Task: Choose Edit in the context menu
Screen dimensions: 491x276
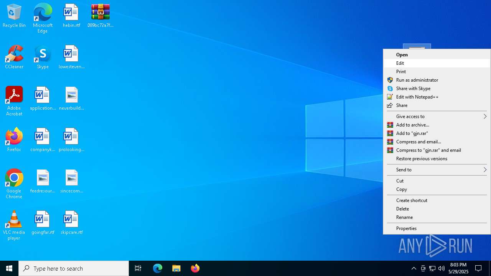Action: 437,63
